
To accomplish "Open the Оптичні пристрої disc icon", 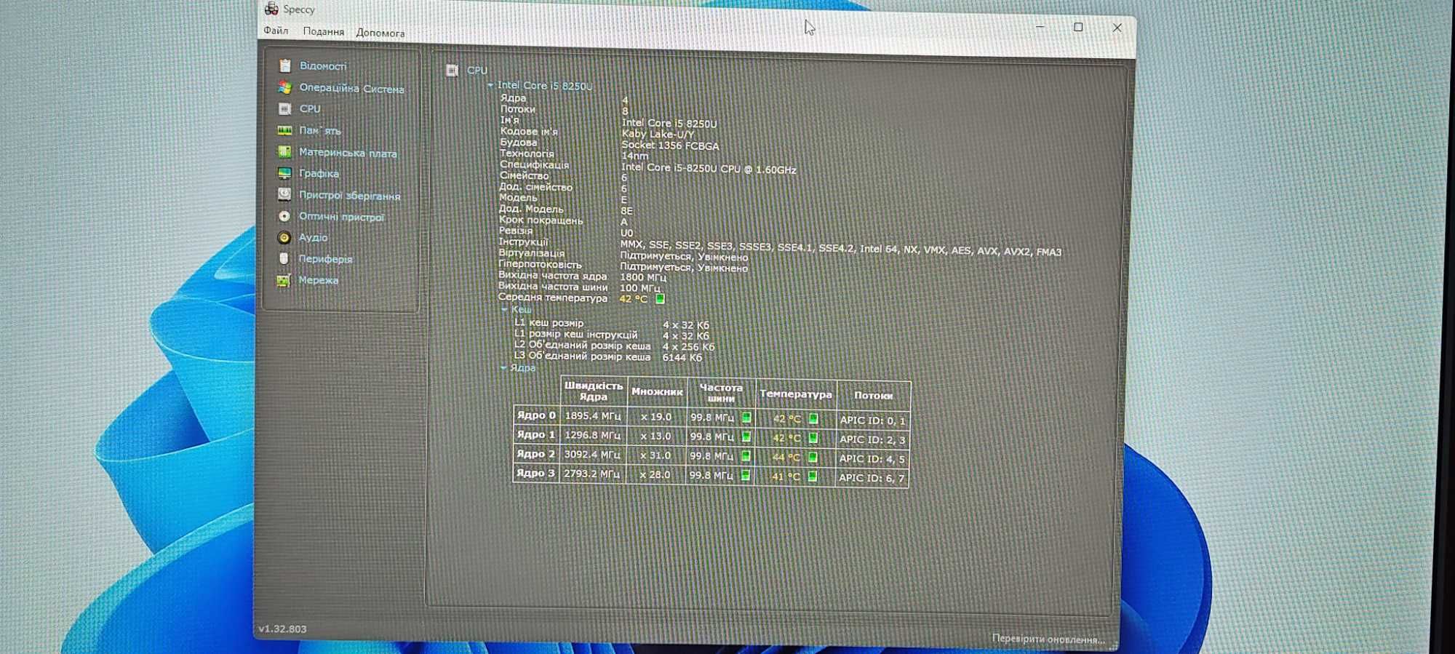I will click(284, 216).
